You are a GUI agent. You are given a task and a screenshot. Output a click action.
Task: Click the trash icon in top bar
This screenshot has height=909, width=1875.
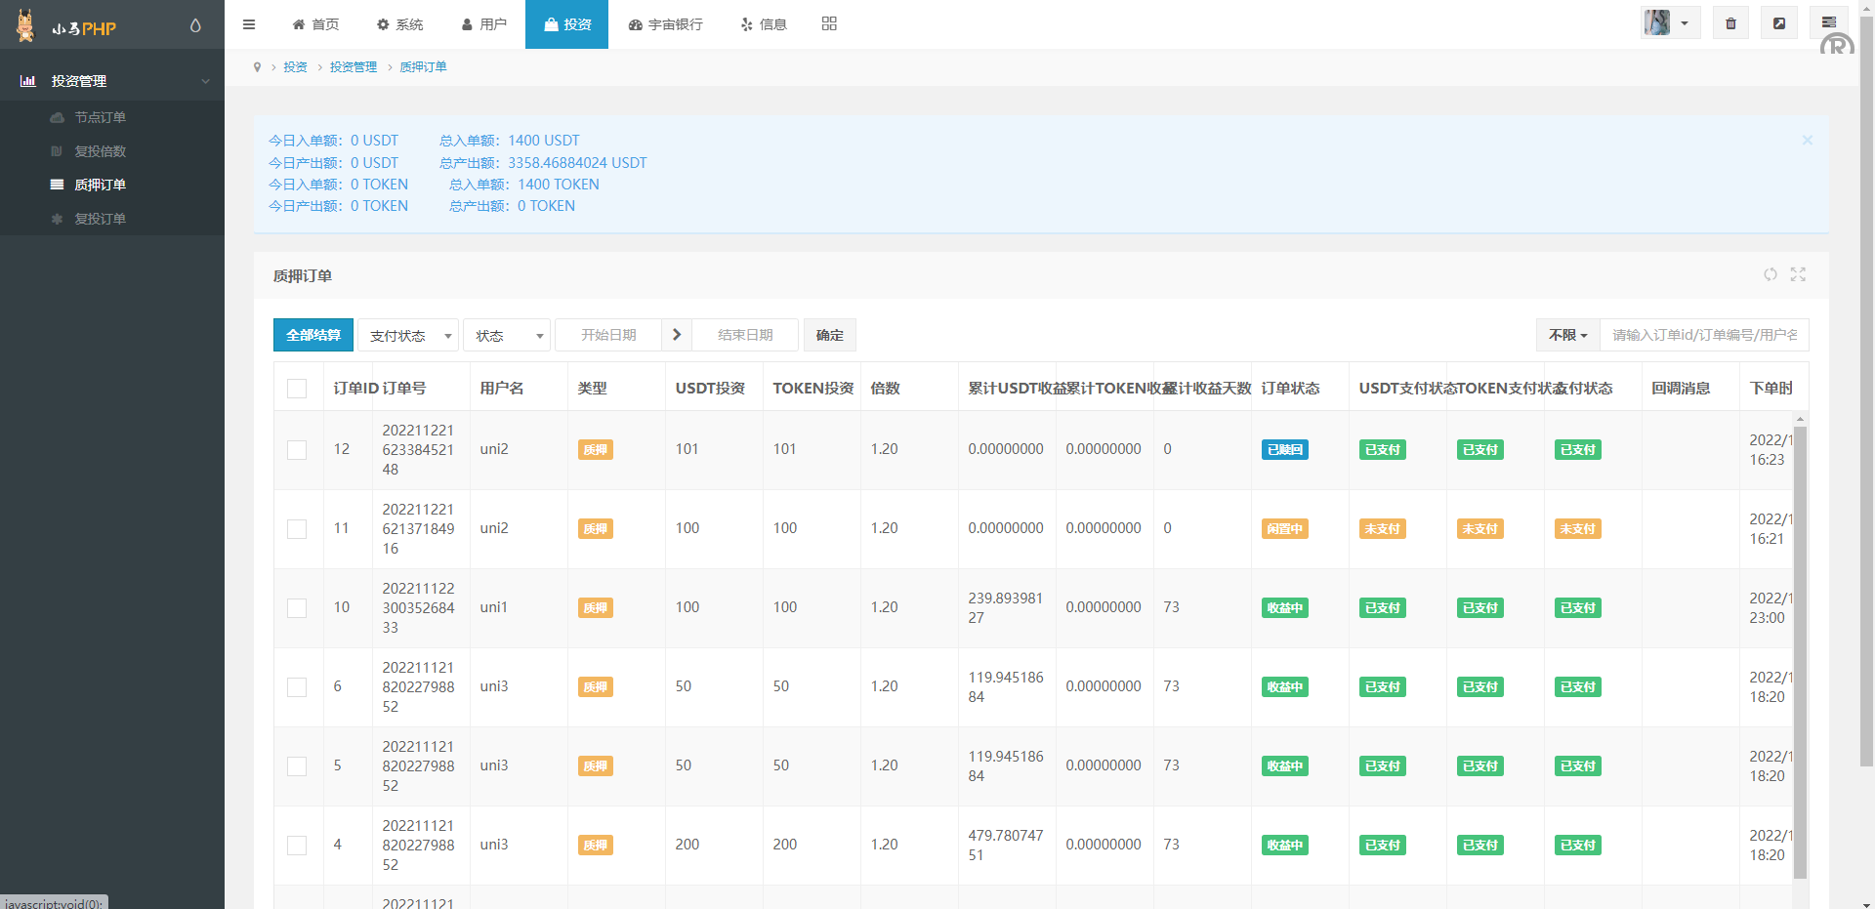pyautogui.click(x=1730, y=23)
